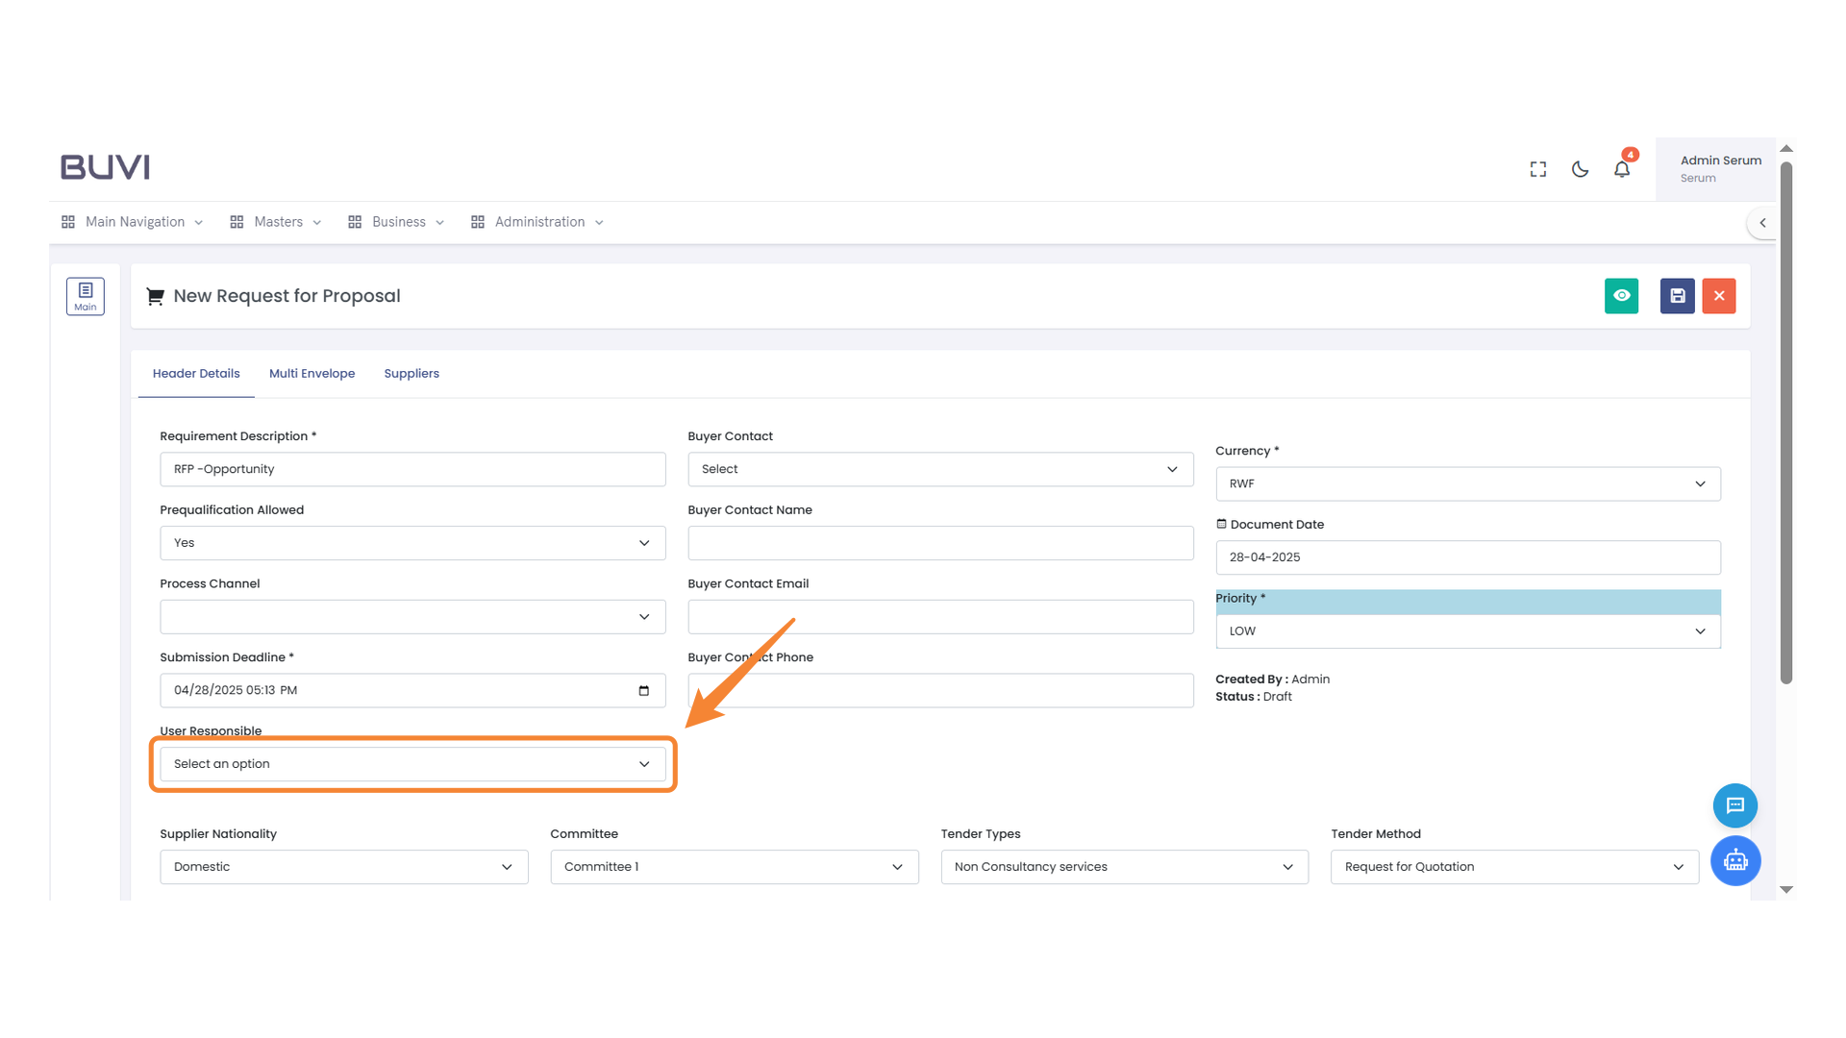This screenshot has width=1846, height=1038.
Task: Cancel the proposal using the red X icon
Action: 1719,296
